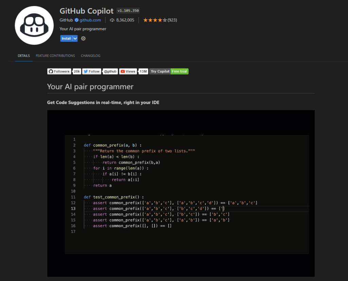Click the 'return a' line 9 in code

102,185
